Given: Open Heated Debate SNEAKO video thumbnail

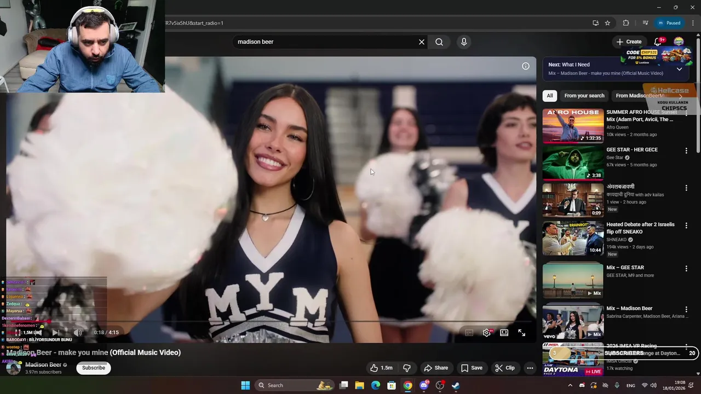Looking at the screenshot, I should [x=573, y=238].
